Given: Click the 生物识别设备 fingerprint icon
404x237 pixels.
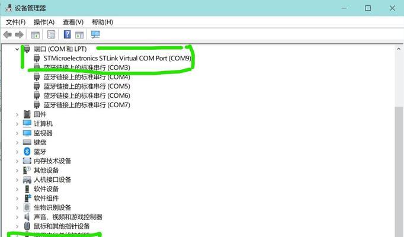Looking at the screenshot, I should [x=27, y=207].
